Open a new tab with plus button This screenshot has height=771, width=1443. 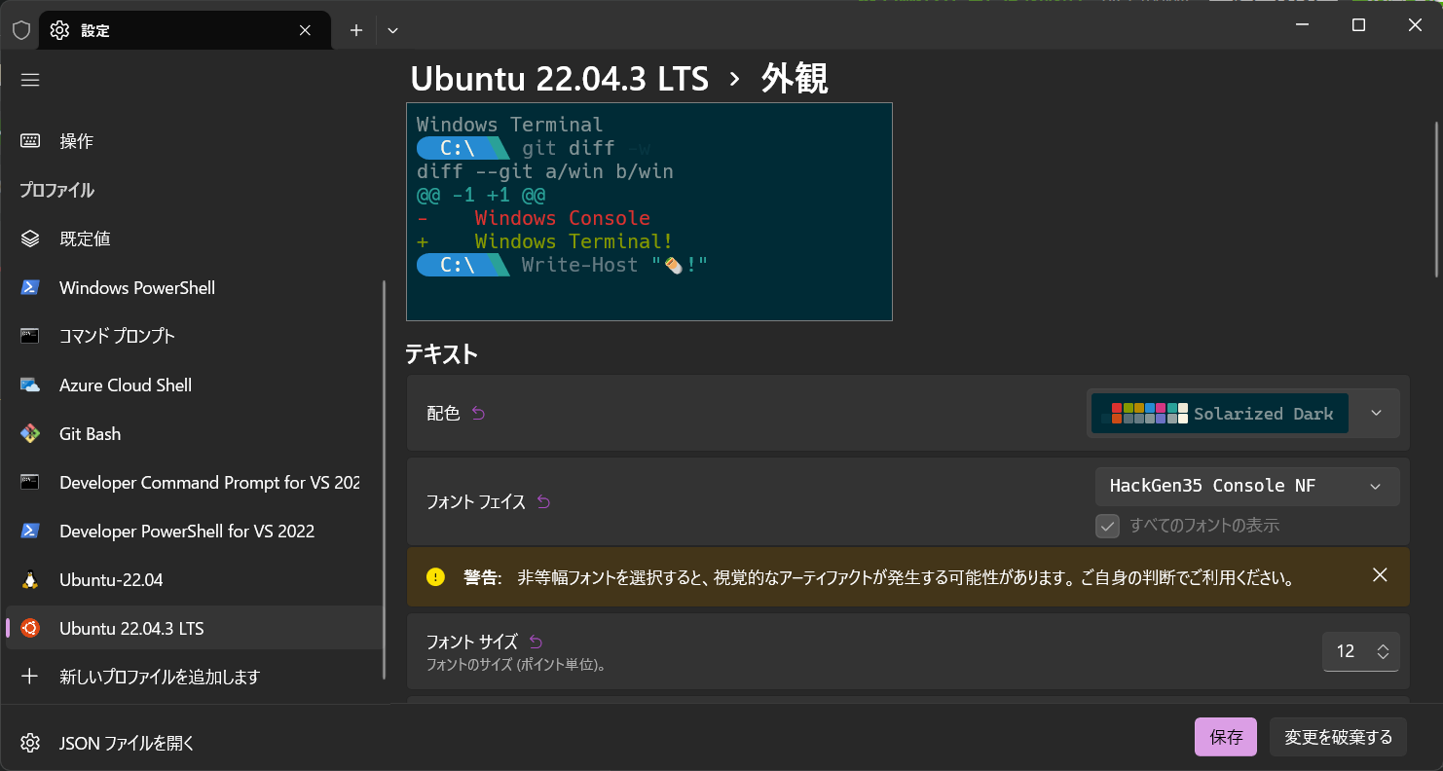[x=356, y=30]
